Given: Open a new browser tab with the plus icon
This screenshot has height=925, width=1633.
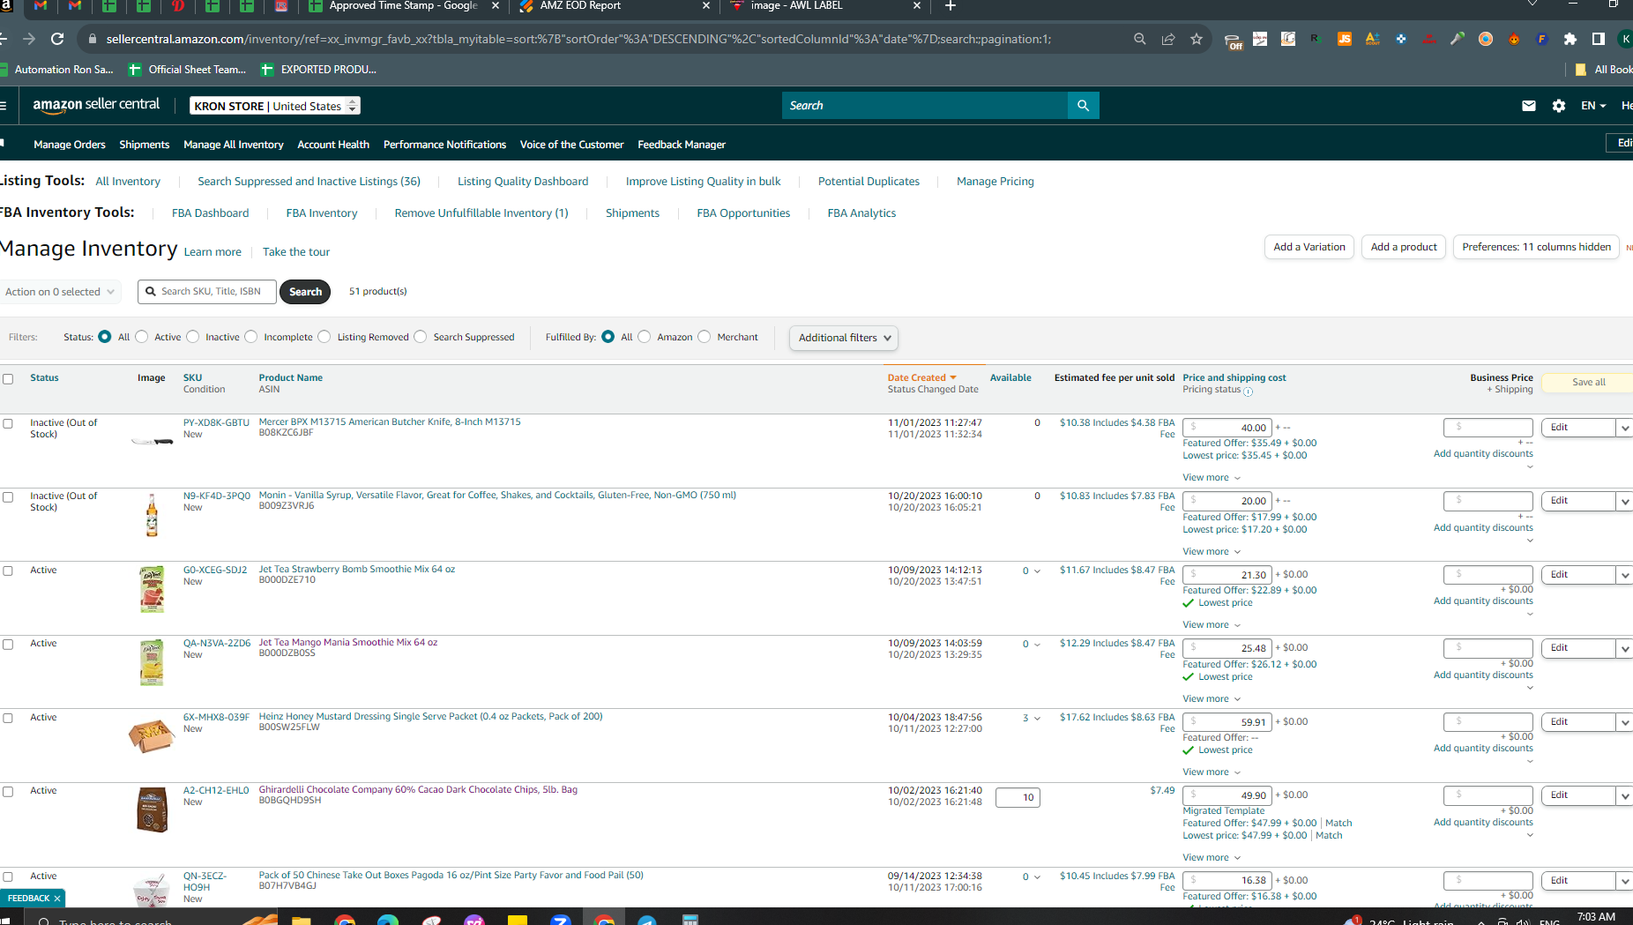Looking at the screenshot, I should pyautogui.click(x=951, y=6).
